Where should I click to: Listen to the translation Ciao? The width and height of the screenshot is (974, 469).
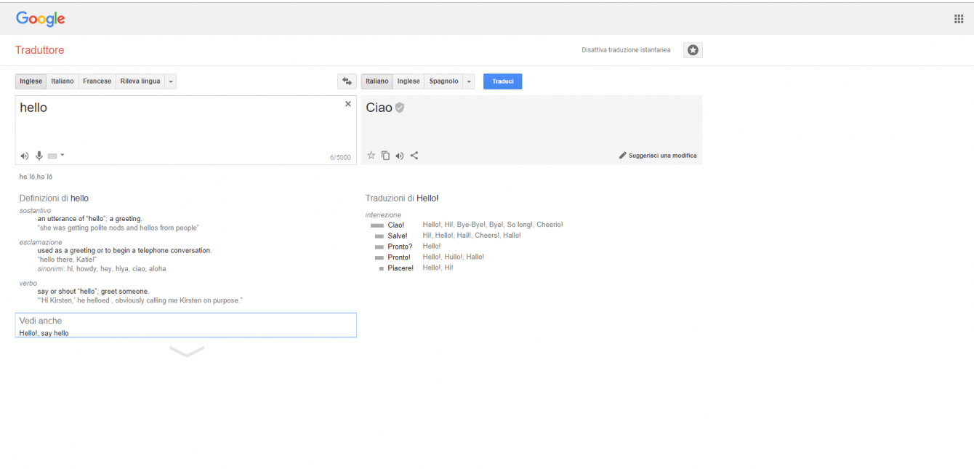click(399, 156)
